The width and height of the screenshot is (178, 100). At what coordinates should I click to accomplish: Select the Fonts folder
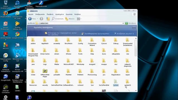tap(80, 51)
